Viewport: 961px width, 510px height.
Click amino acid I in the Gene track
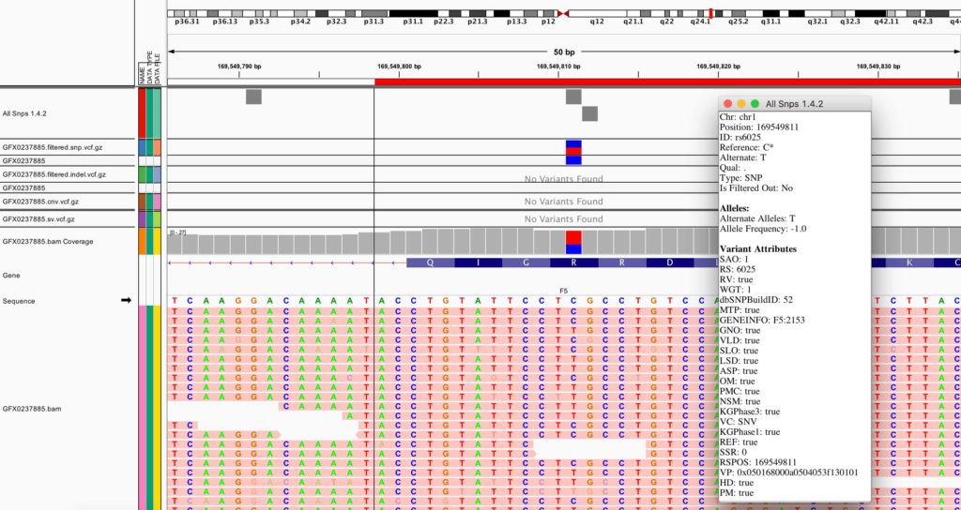[478, 262]
